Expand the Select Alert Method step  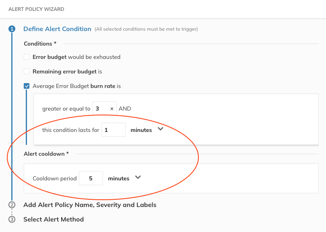coord(54,219)
